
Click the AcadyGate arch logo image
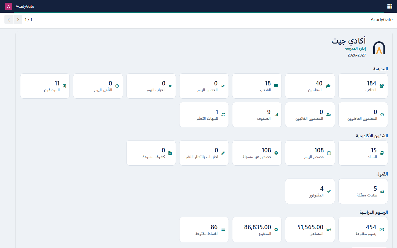click(379, 48)
